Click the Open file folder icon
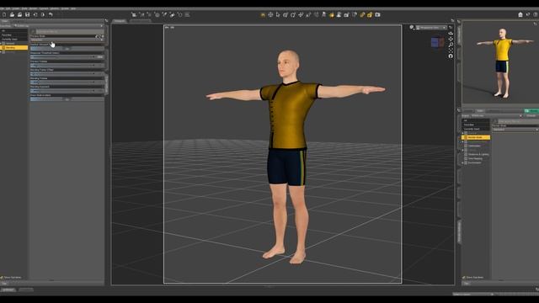The height and width of the screenshot is (303, 539). 12,15
